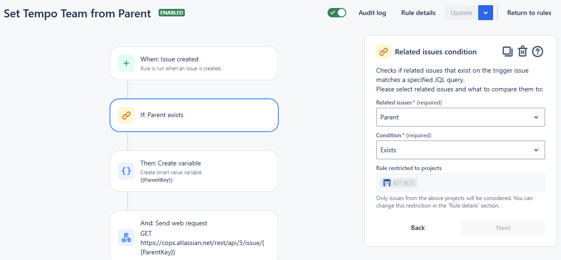Click the Related issues condition header icon
The height and width of the screenshot is (260, 561).
point(384,52)
